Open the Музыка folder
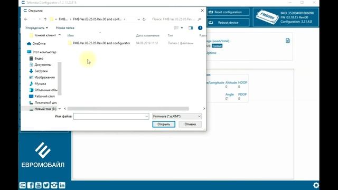Viewport: 338px width, 190px height. click(37, 83)
